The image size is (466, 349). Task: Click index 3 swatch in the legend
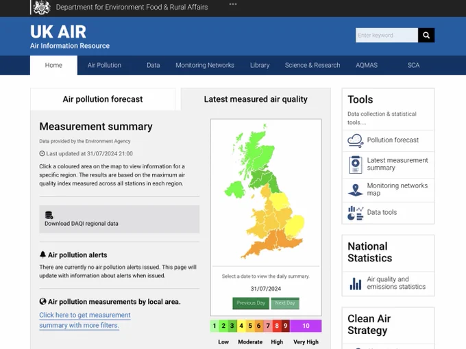[x=232, y=326]
